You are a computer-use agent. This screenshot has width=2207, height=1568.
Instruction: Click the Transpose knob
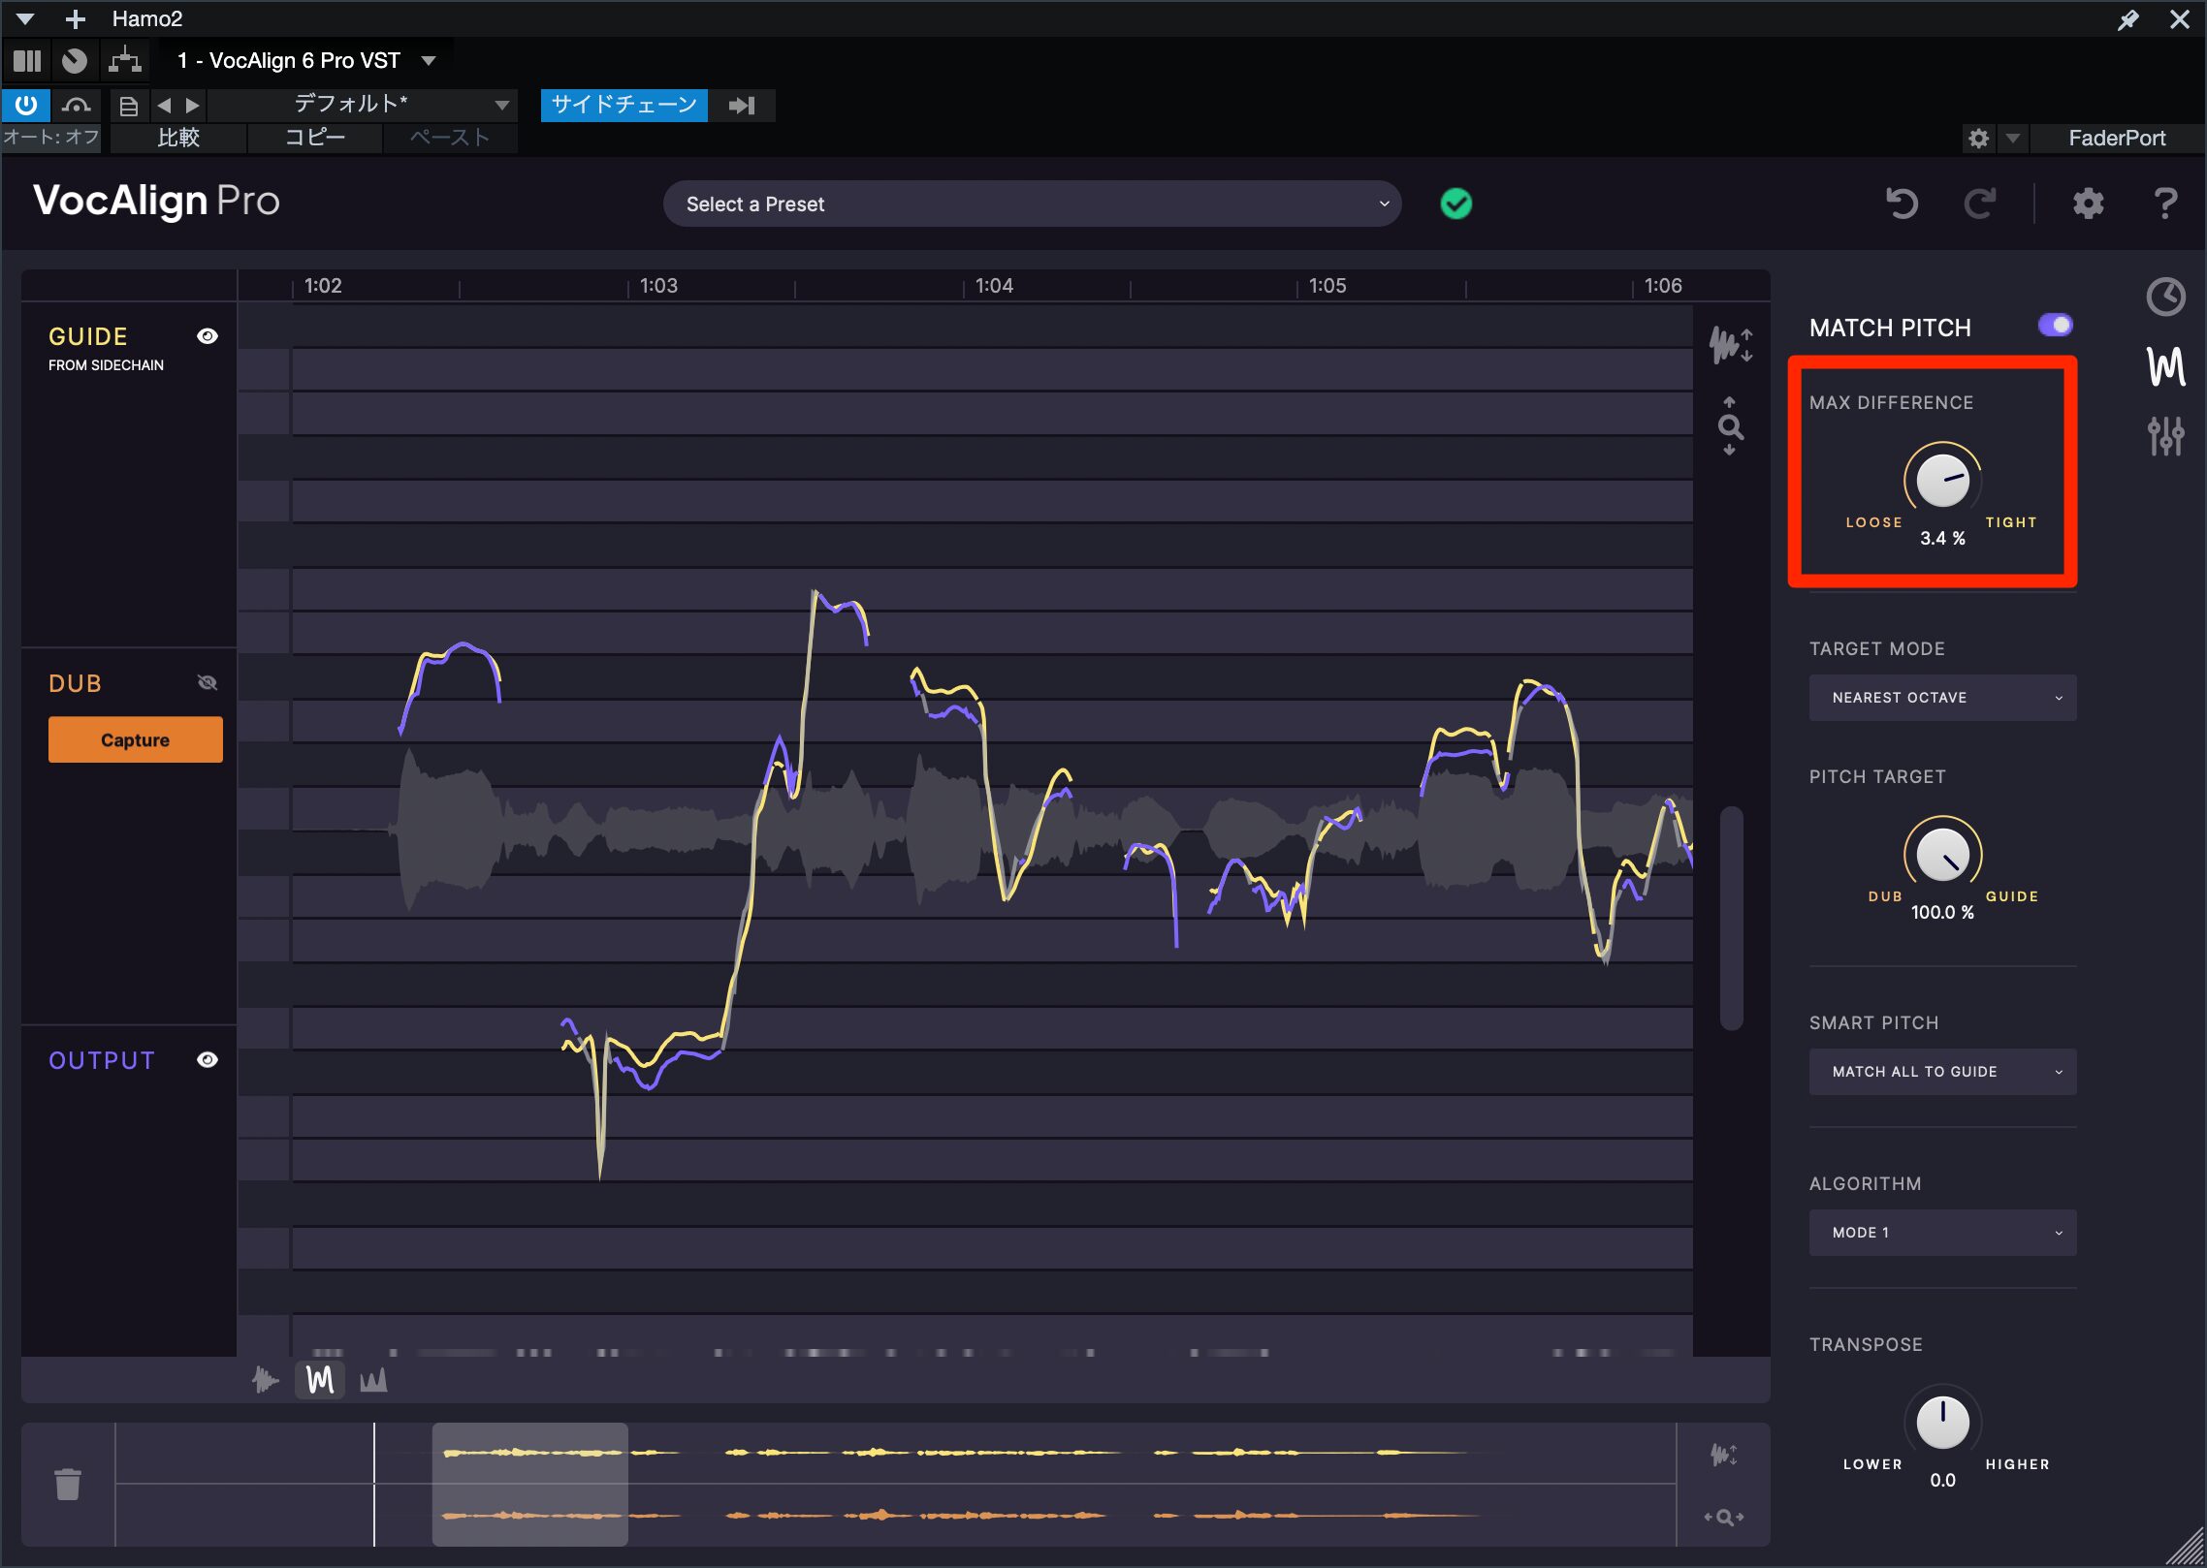tap(1942, 1422)
